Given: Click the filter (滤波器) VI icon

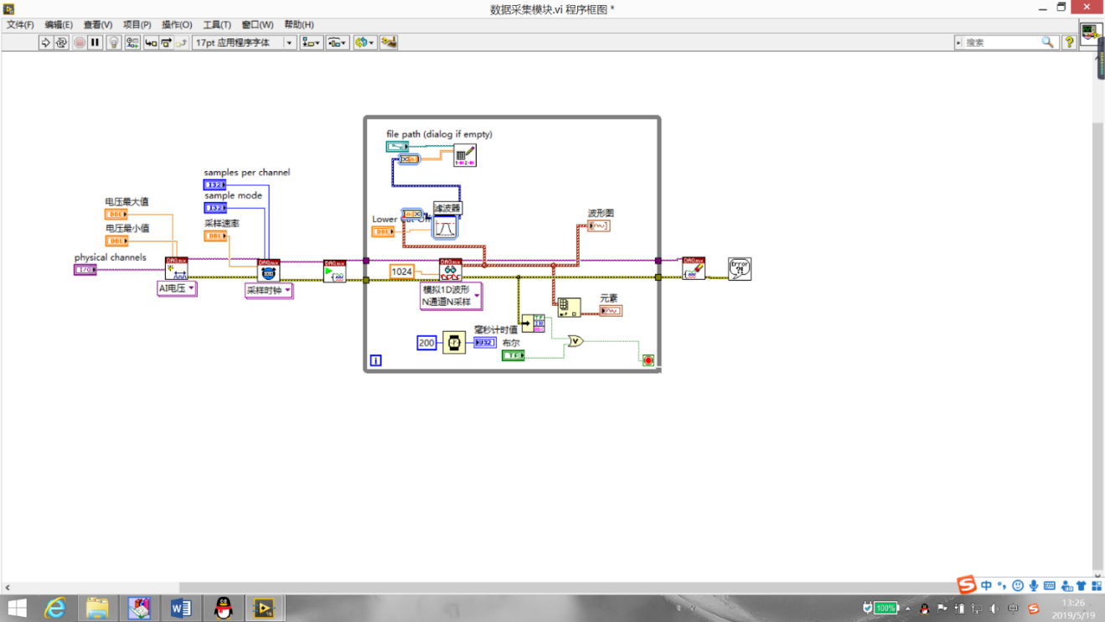Looking at the screenshot, I should [x=445, y=226].
